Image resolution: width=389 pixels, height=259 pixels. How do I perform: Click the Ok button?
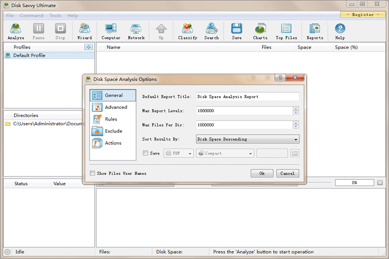(262, 173)
